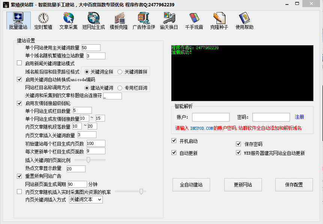Click friend link maximum count field 15
The height and width of the screenshot is (224, 323).
tap(100, 118)
